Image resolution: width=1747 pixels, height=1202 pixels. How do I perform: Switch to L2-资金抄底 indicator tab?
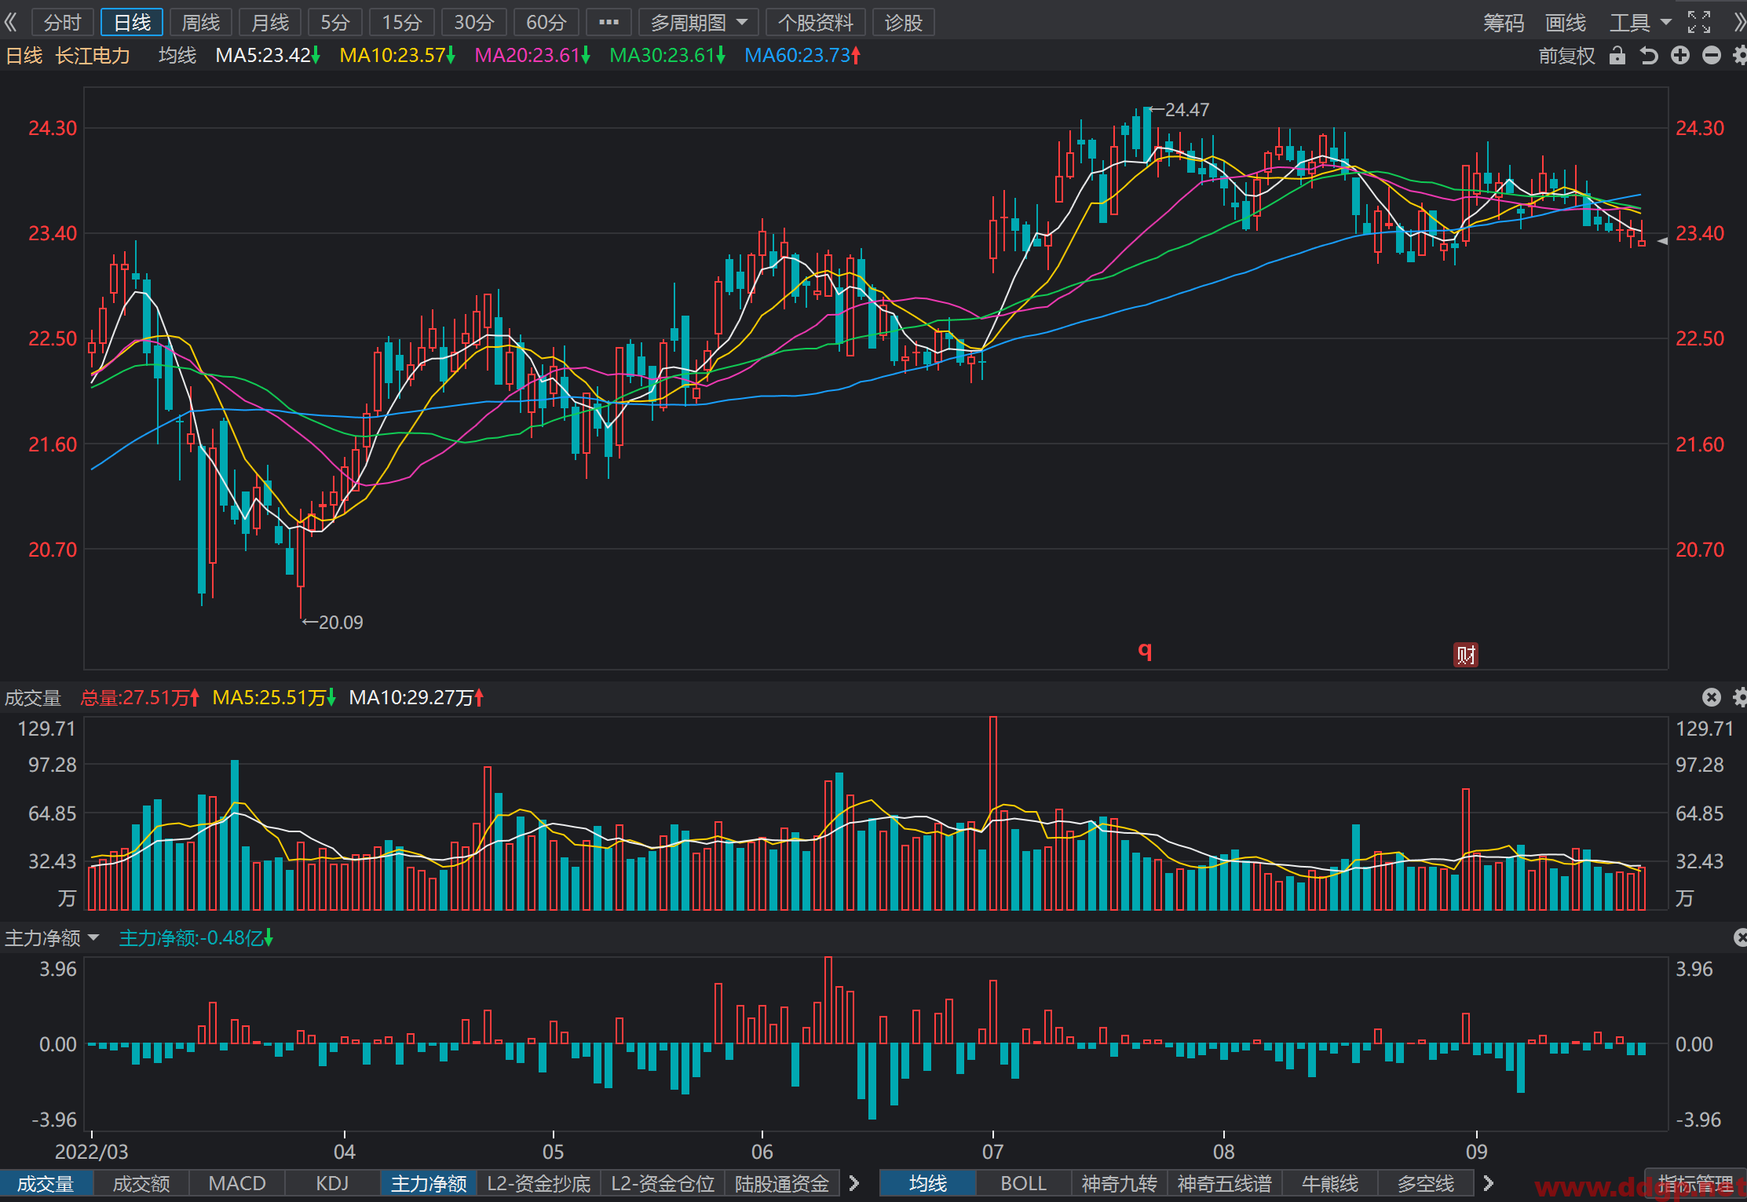pyautogui.click(x=539, y=1183)
